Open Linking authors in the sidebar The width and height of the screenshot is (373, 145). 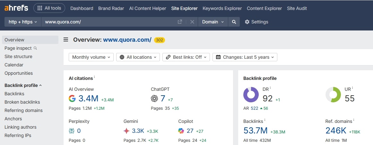[21, 127]
